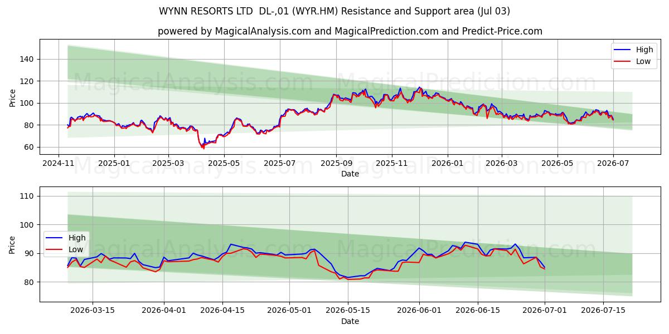Click the '2024-11' tick label on top chart
The image size is (669, 334).
point(59,164)
